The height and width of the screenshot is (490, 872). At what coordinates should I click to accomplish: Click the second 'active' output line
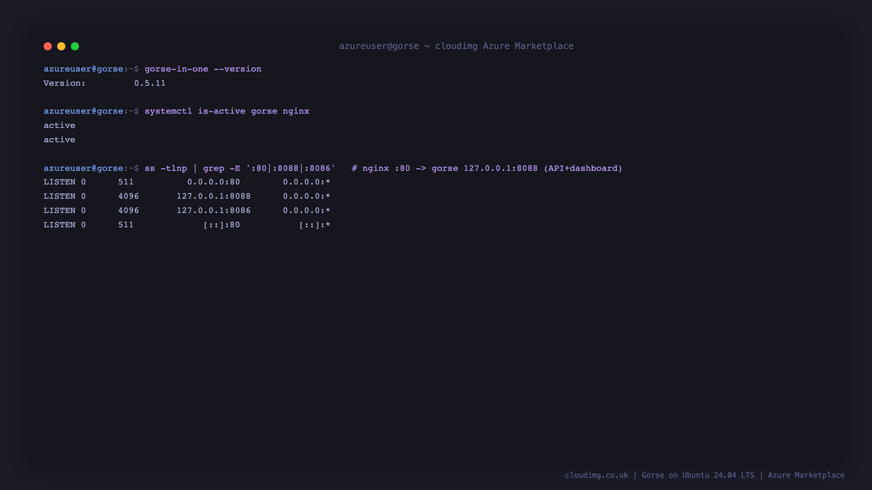[59, 140]
